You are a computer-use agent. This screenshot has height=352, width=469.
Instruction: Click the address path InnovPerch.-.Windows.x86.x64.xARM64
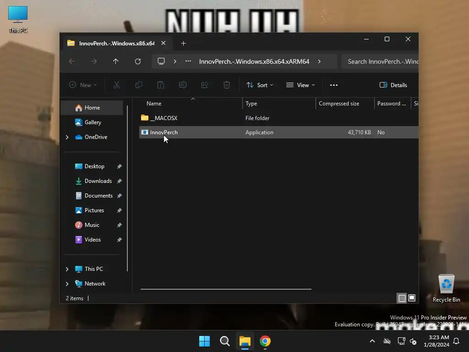pyautogui.click(x=254, y=61)
